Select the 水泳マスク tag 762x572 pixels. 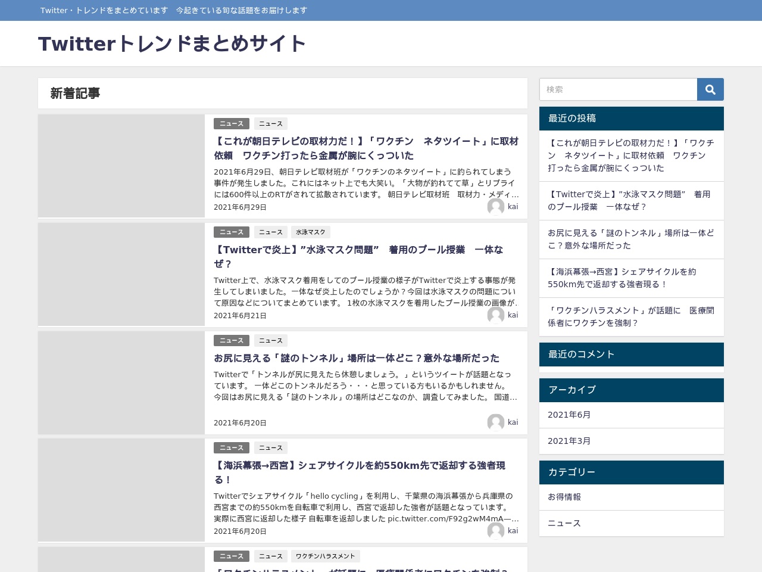click(311, 232)
